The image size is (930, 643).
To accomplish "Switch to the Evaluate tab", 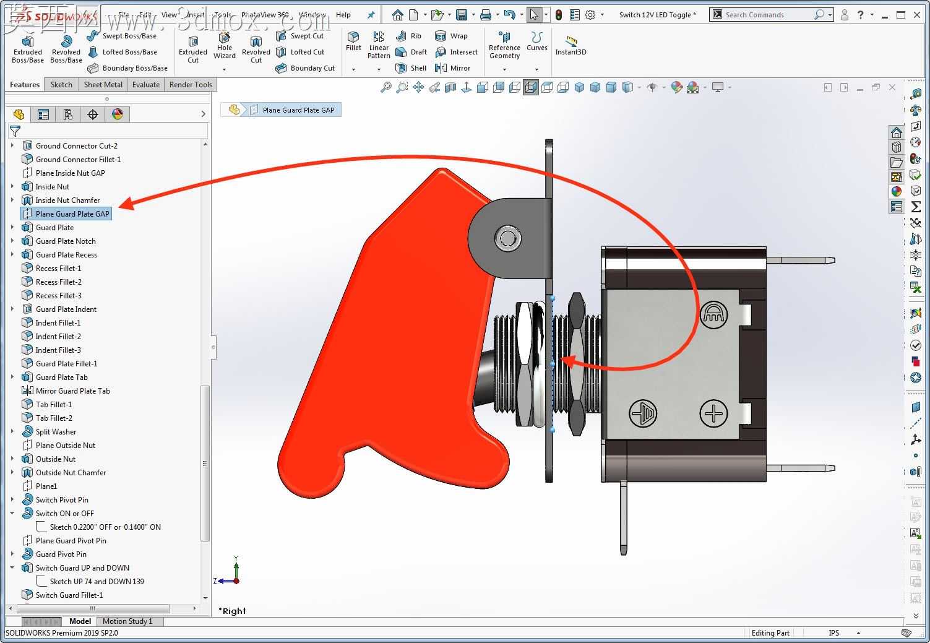I will (146, 85).
